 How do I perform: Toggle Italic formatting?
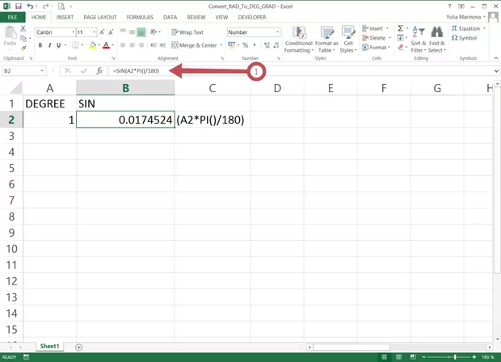[49, 45]
